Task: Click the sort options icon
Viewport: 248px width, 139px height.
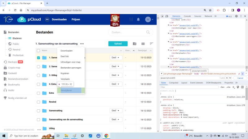Action: pyautogui.click(x=152, y=44)
